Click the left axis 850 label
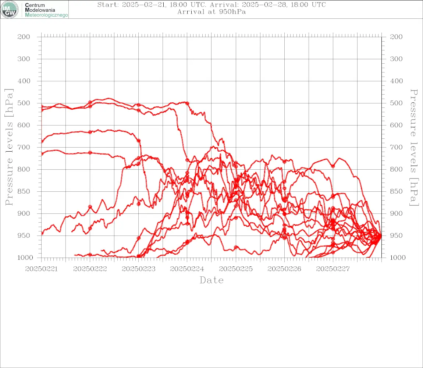Screen dimensions: 423x368 (24, 191)
